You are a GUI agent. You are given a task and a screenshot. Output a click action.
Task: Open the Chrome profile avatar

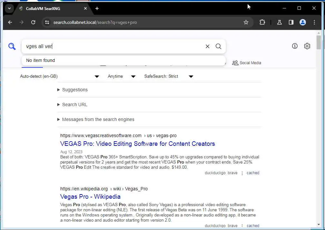pos(303,22)
